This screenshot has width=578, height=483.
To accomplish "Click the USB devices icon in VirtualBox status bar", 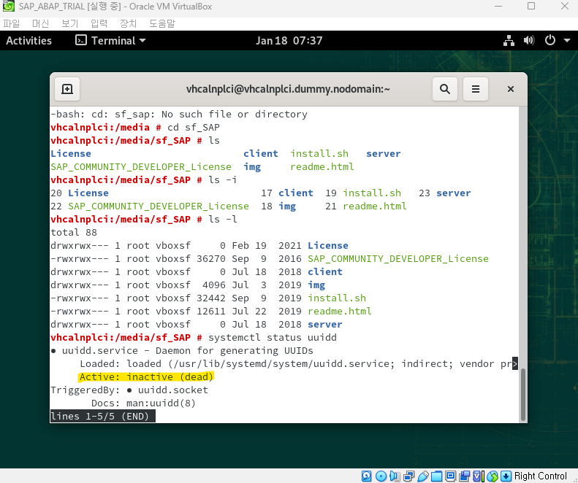I will [x=423, y=476].
